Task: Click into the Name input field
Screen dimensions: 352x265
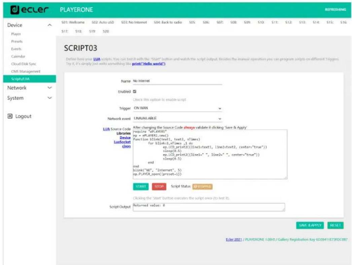Action: pyautogui.click(x=177, y=81)
